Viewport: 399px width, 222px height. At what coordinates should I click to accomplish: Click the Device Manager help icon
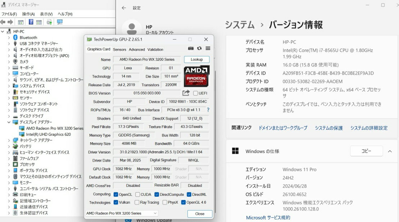[31, 22]
